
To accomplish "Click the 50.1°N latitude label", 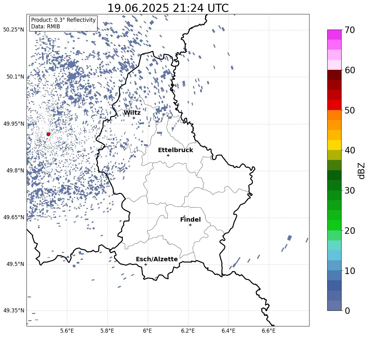I will pyautogui.click(x=15, y=77).
